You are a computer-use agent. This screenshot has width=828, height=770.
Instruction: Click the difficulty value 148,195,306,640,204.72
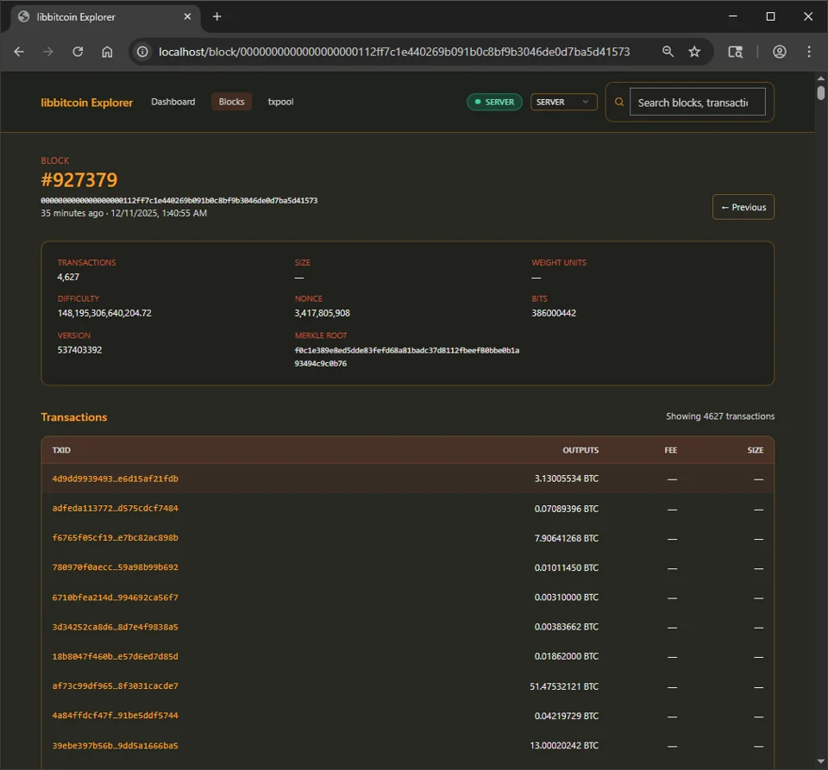tap(104, 313)
